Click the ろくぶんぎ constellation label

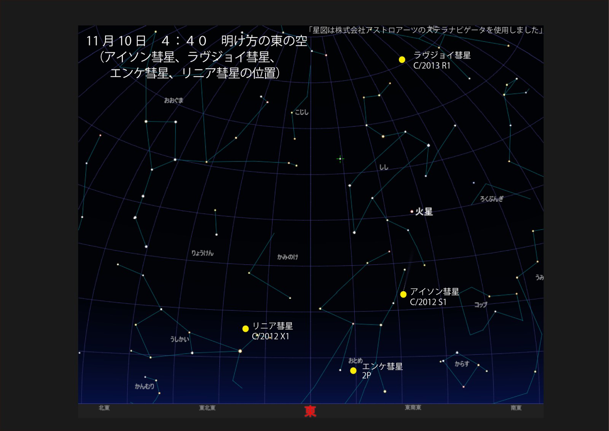tap(491, 199)
